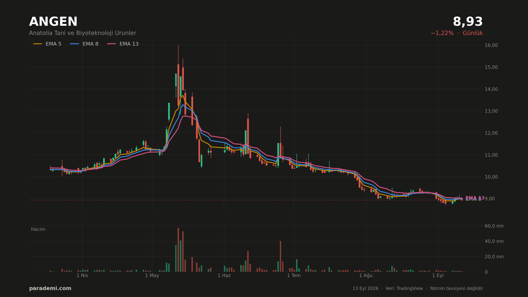This screenshot has width=528, height=297.
Task: Select the 'EMA 8' legend label
Action: click(x=90, y=44)
